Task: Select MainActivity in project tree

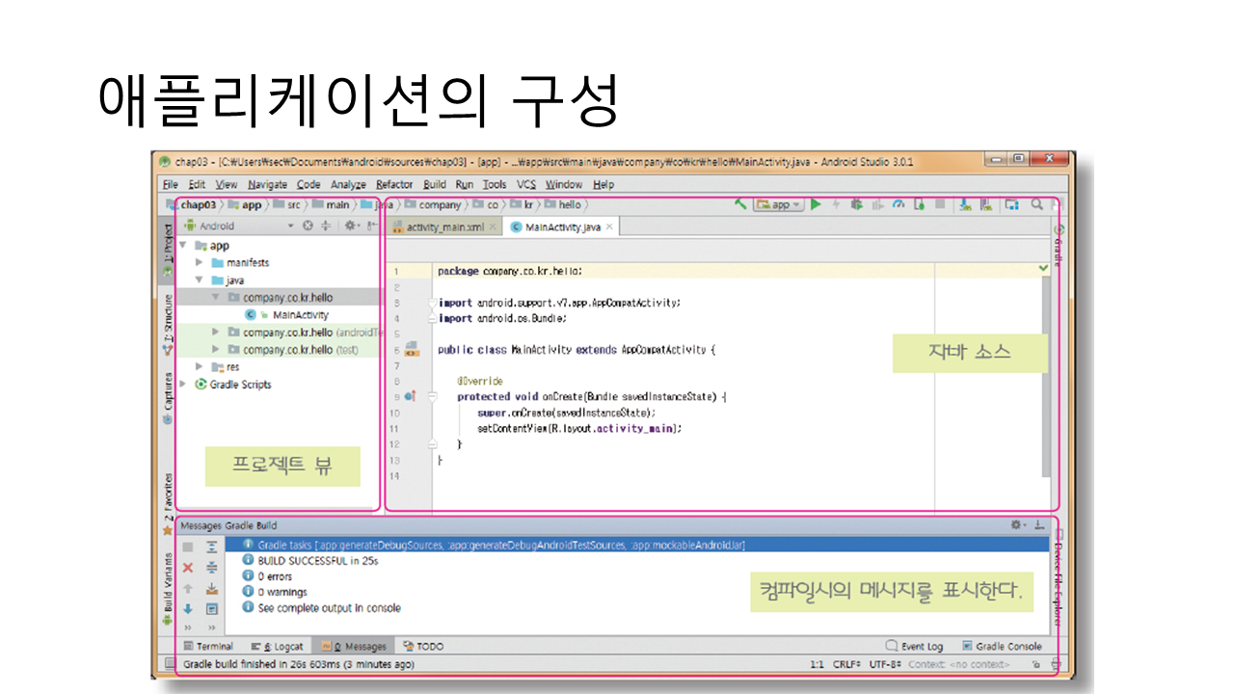Action: pos(300,315)
